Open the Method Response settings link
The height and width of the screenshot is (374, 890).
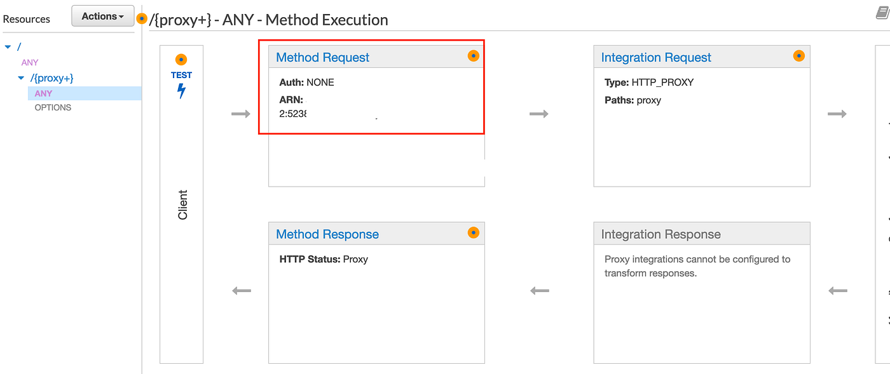coord(327,234)
